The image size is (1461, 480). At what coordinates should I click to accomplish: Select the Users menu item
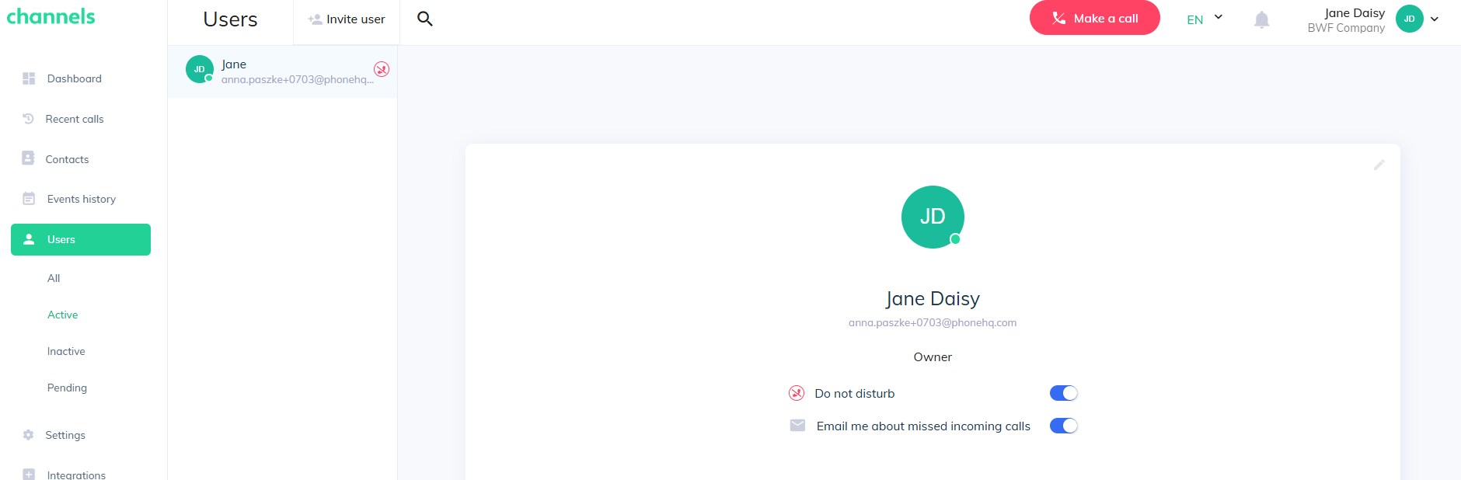click(x=81, y=239)
